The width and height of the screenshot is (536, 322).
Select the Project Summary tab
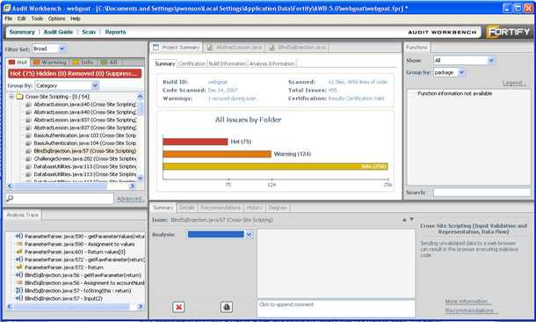pyautogui.click(x=177, y=48)
